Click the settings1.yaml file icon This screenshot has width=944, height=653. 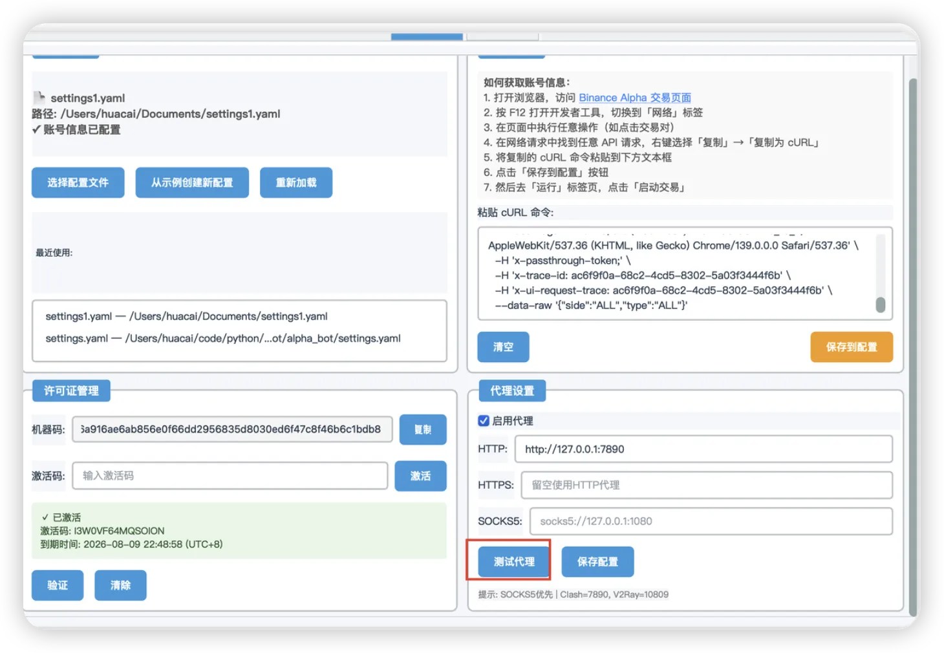pyautogui.click(x=39, y=98)
